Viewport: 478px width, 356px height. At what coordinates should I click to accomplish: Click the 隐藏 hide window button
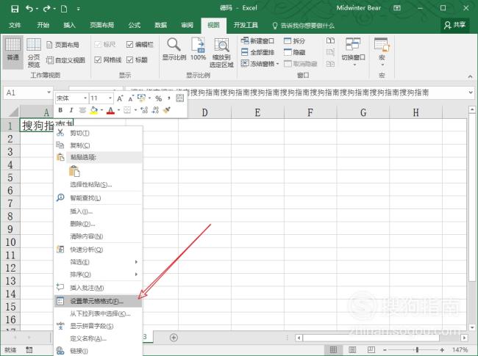click(294, 52)
